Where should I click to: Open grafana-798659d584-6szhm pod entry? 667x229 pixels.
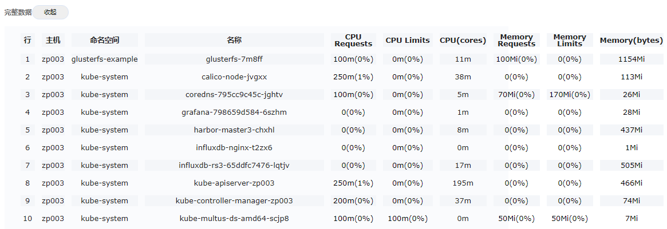point(234,112)
